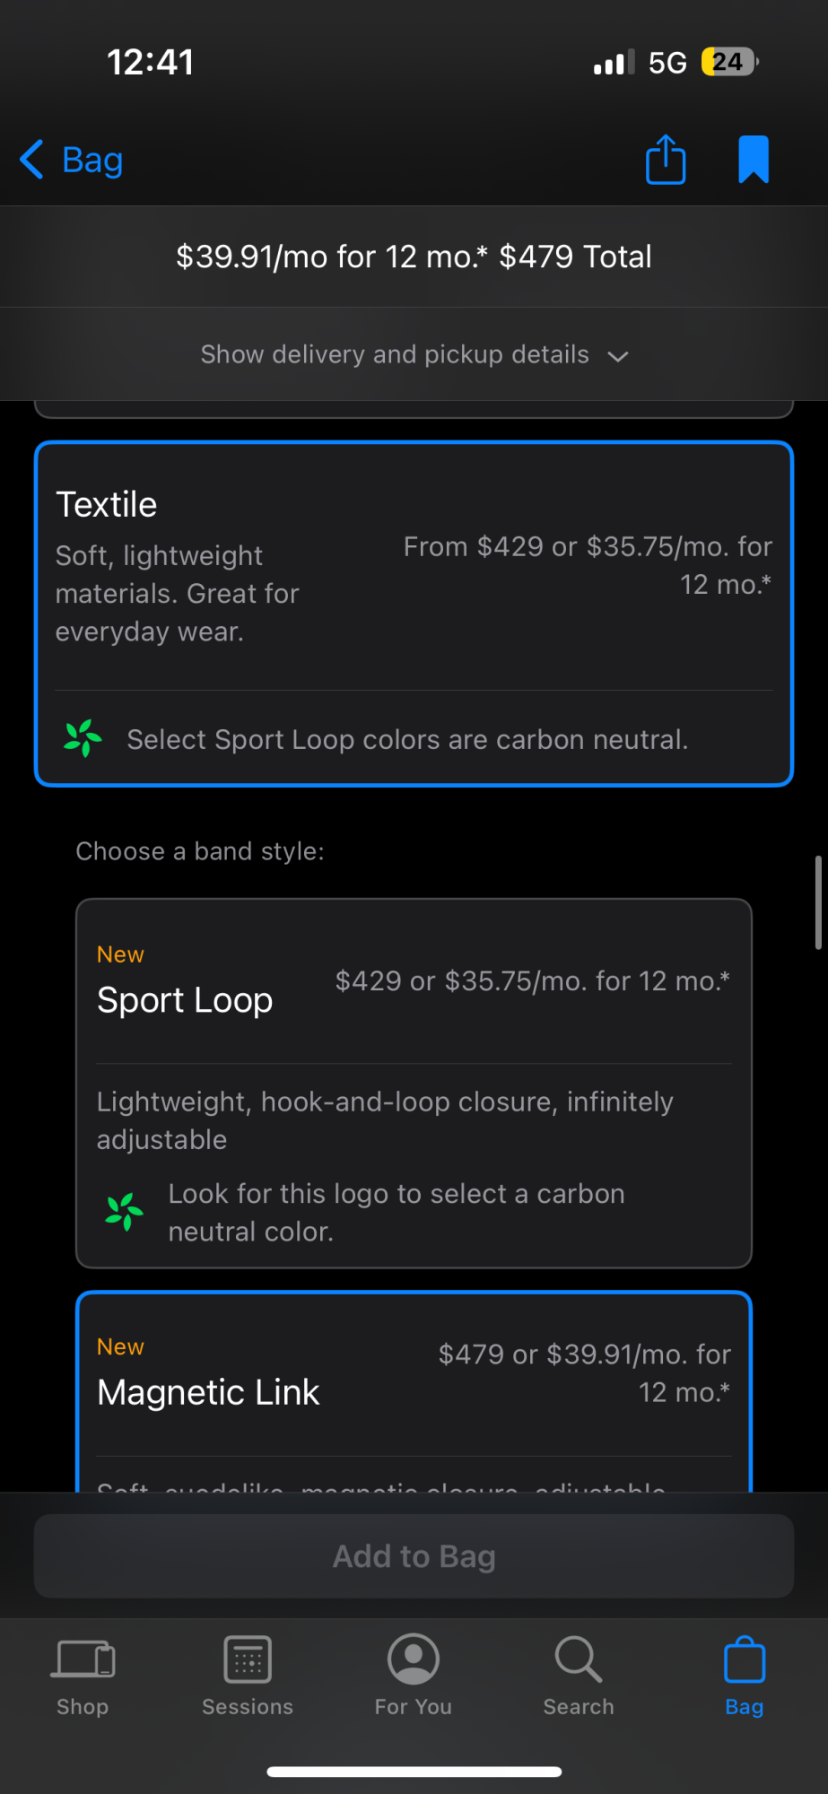Open the For You profile icon
The image size is (828, 1794).
pos(414,1659)
